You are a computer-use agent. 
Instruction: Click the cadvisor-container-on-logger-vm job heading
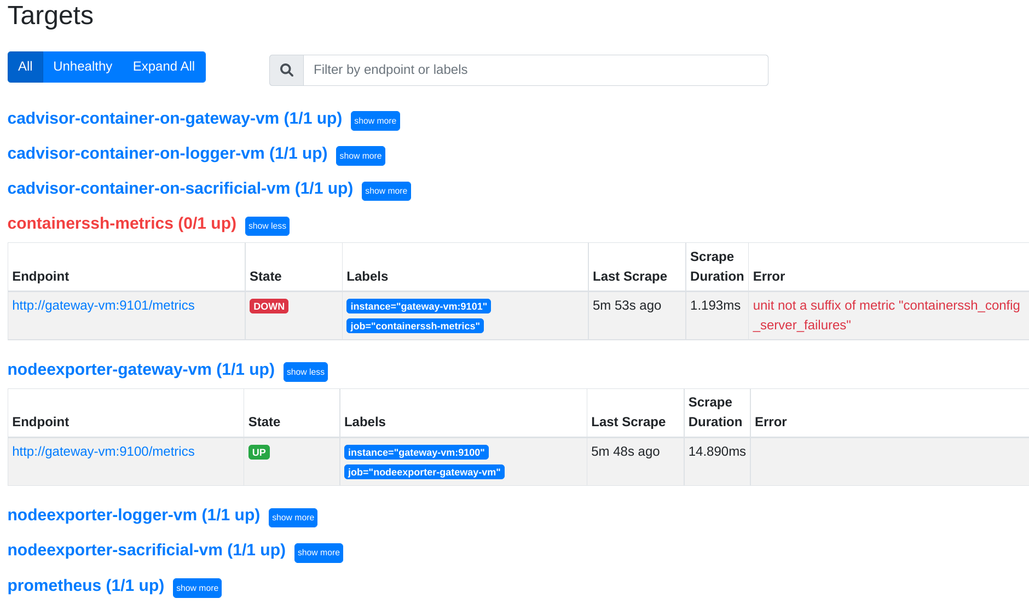(167, 153)
